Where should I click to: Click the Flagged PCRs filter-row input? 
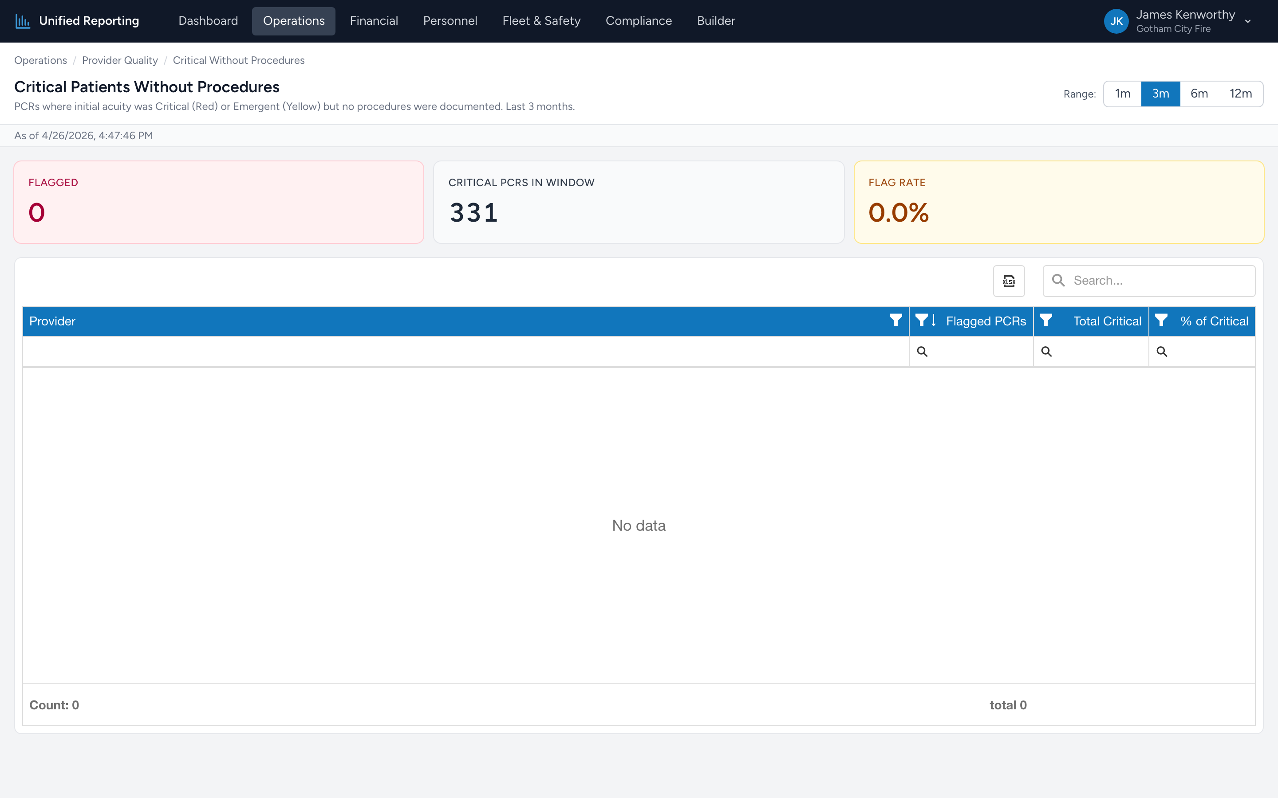(x=971, y=352)
